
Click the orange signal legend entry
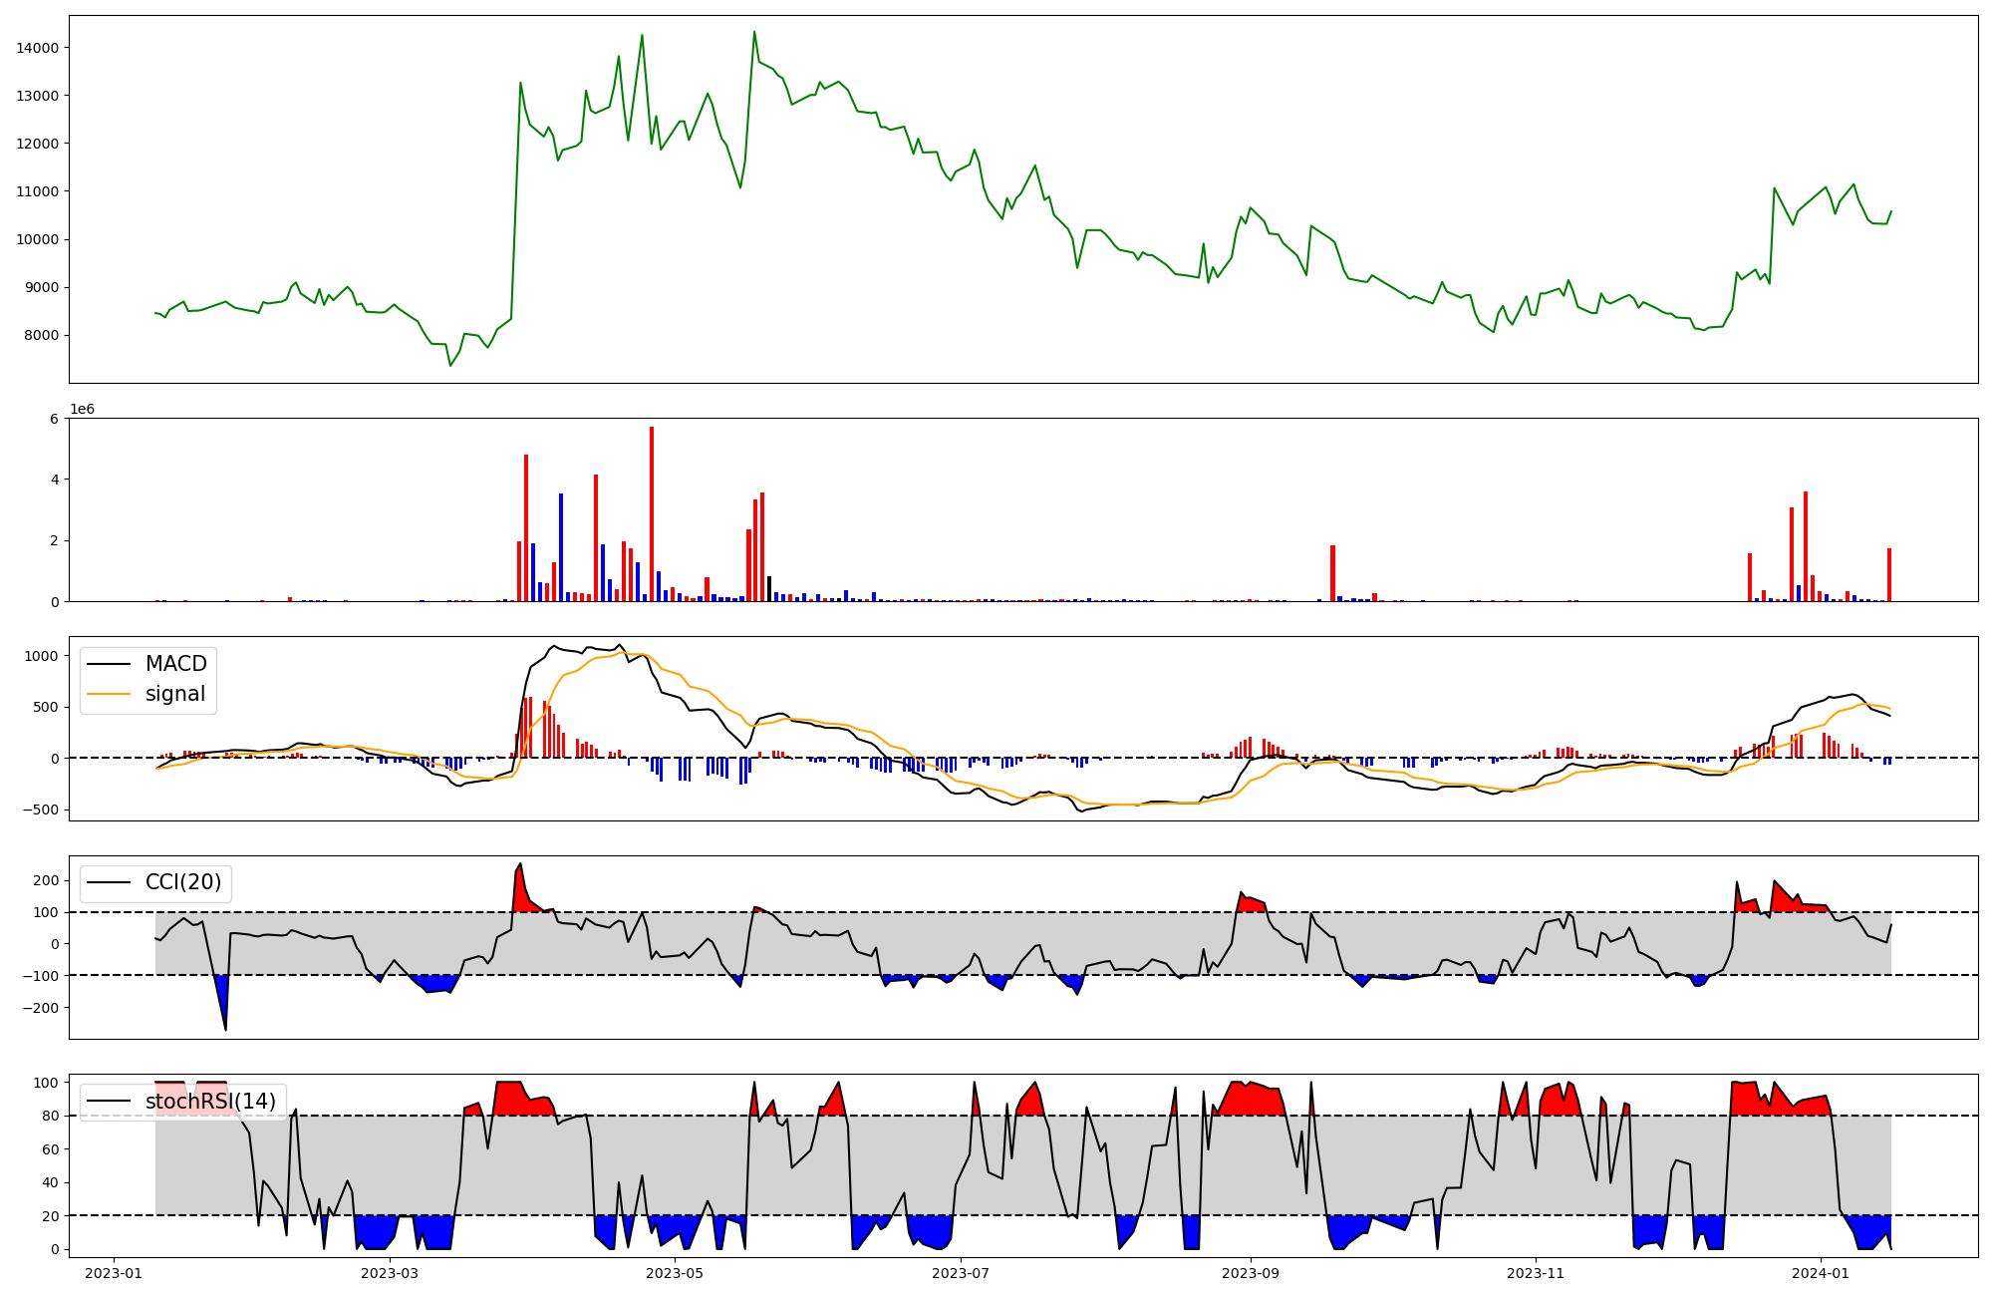(174, 694)
